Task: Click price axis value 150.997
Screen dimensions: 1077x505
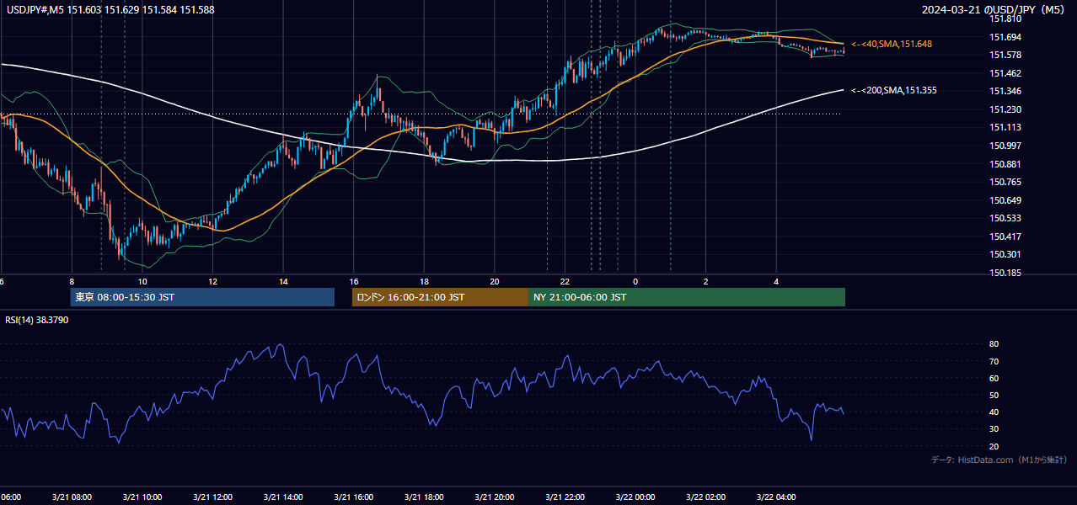Action: (1005, 146)
